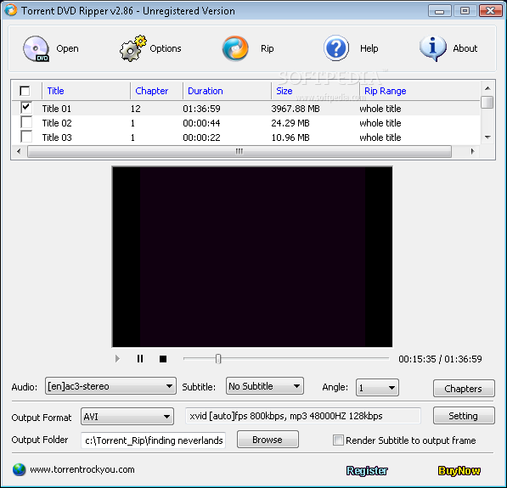This screenshot has width=507, height=488.
Task: Sort list by Size column header
Action: click(284, 91)
